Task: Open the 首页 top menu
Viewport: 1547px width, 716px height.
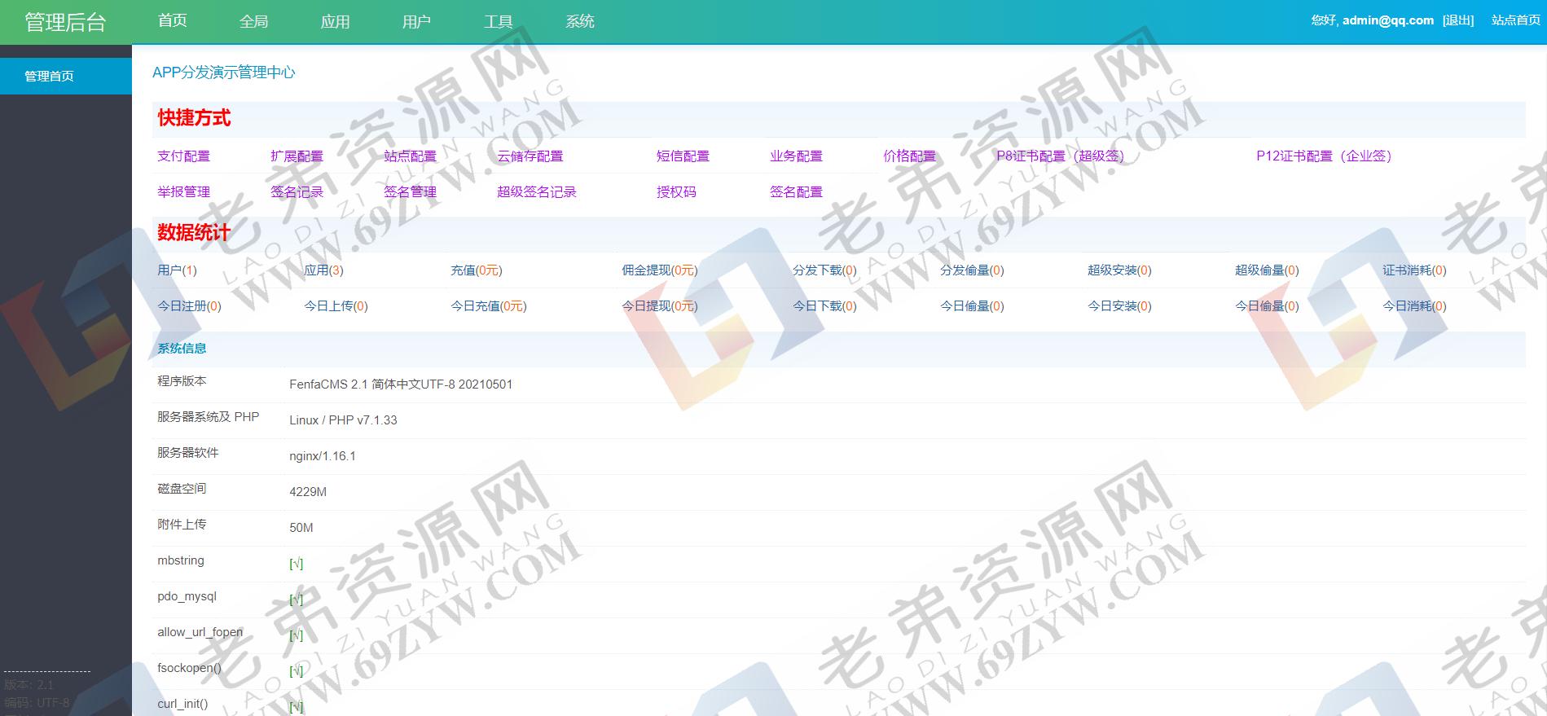Action: coord(173,21)
